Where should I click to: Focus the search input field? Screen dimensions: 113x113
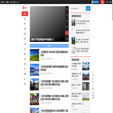click(78, 8)
